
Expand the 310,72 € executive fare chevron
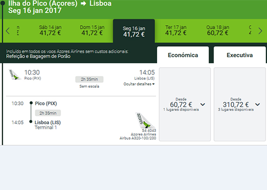pos(257,104)
